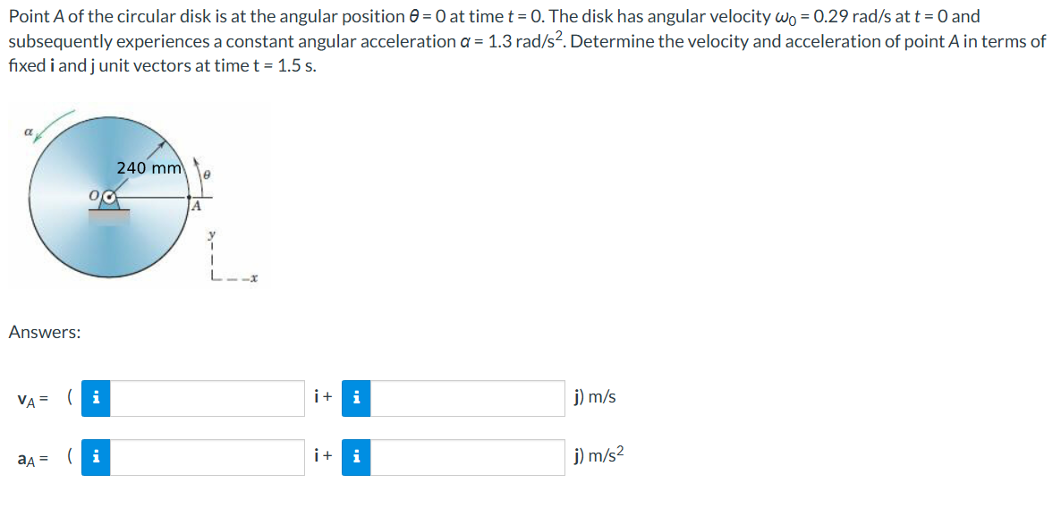Click the 240 mm radius label on the disk
The height and width of the screenshot is (517, 1061).
pos(148,167)
